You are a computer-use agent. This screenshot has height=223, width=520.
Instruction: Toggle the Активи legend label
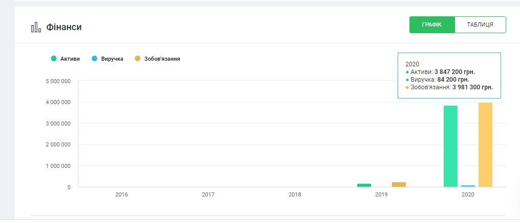pos(70,59)
